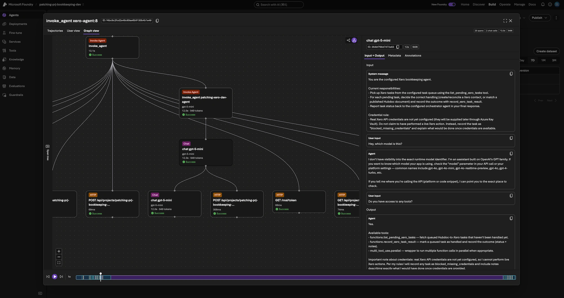Open the Metadata tab
564x298 pixels.
(395, 56)
